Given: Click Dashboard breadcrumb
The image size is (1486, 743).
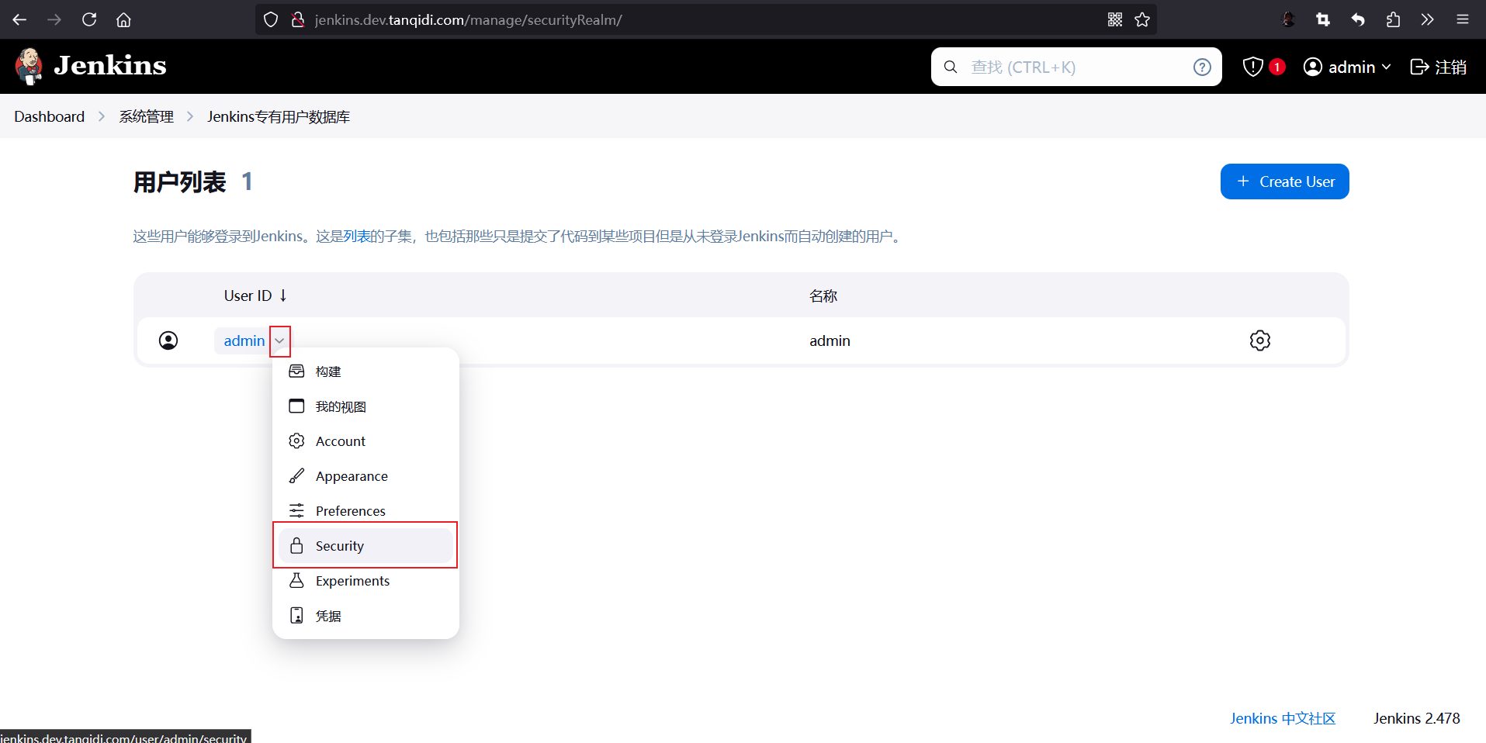Looking at the screenshot, I should 50,116.
